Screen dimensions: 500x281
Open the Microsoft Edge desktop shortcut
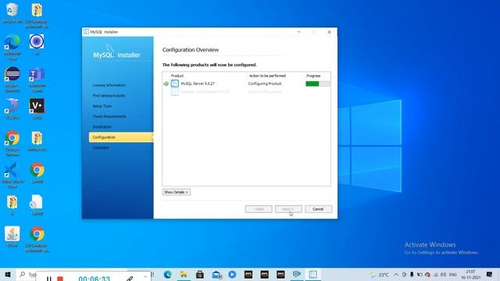pyautogui.click(x=12, y=47)
